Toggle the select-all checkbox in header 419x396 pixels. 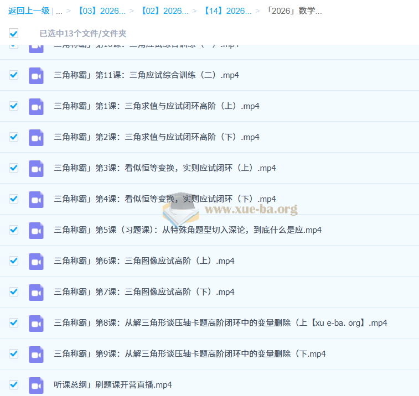coord(14,34)
